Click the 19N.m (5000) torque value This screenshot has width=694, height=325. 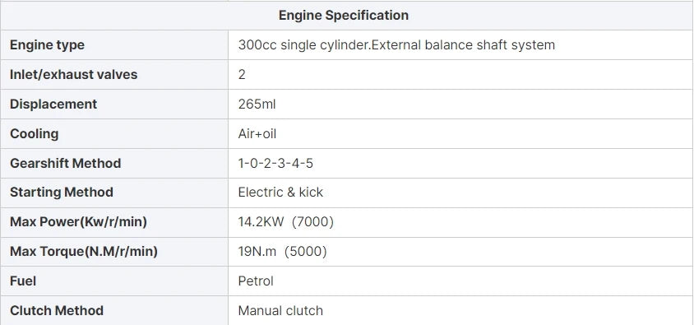point(282,252)
